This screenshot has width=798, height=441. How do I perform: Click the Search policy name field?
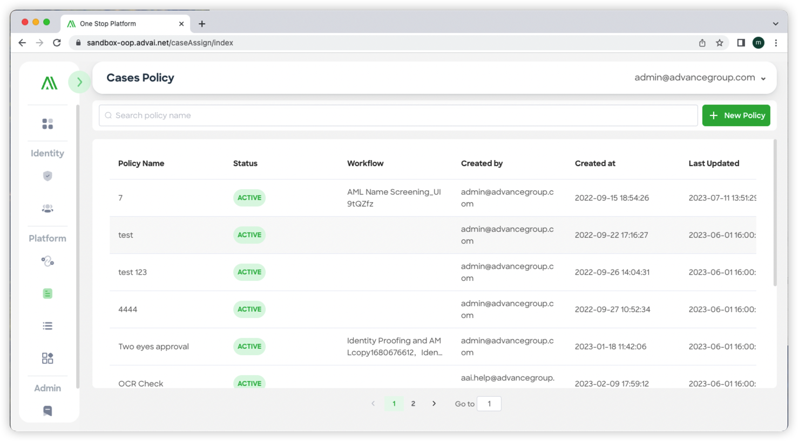[x=398, y=115]
